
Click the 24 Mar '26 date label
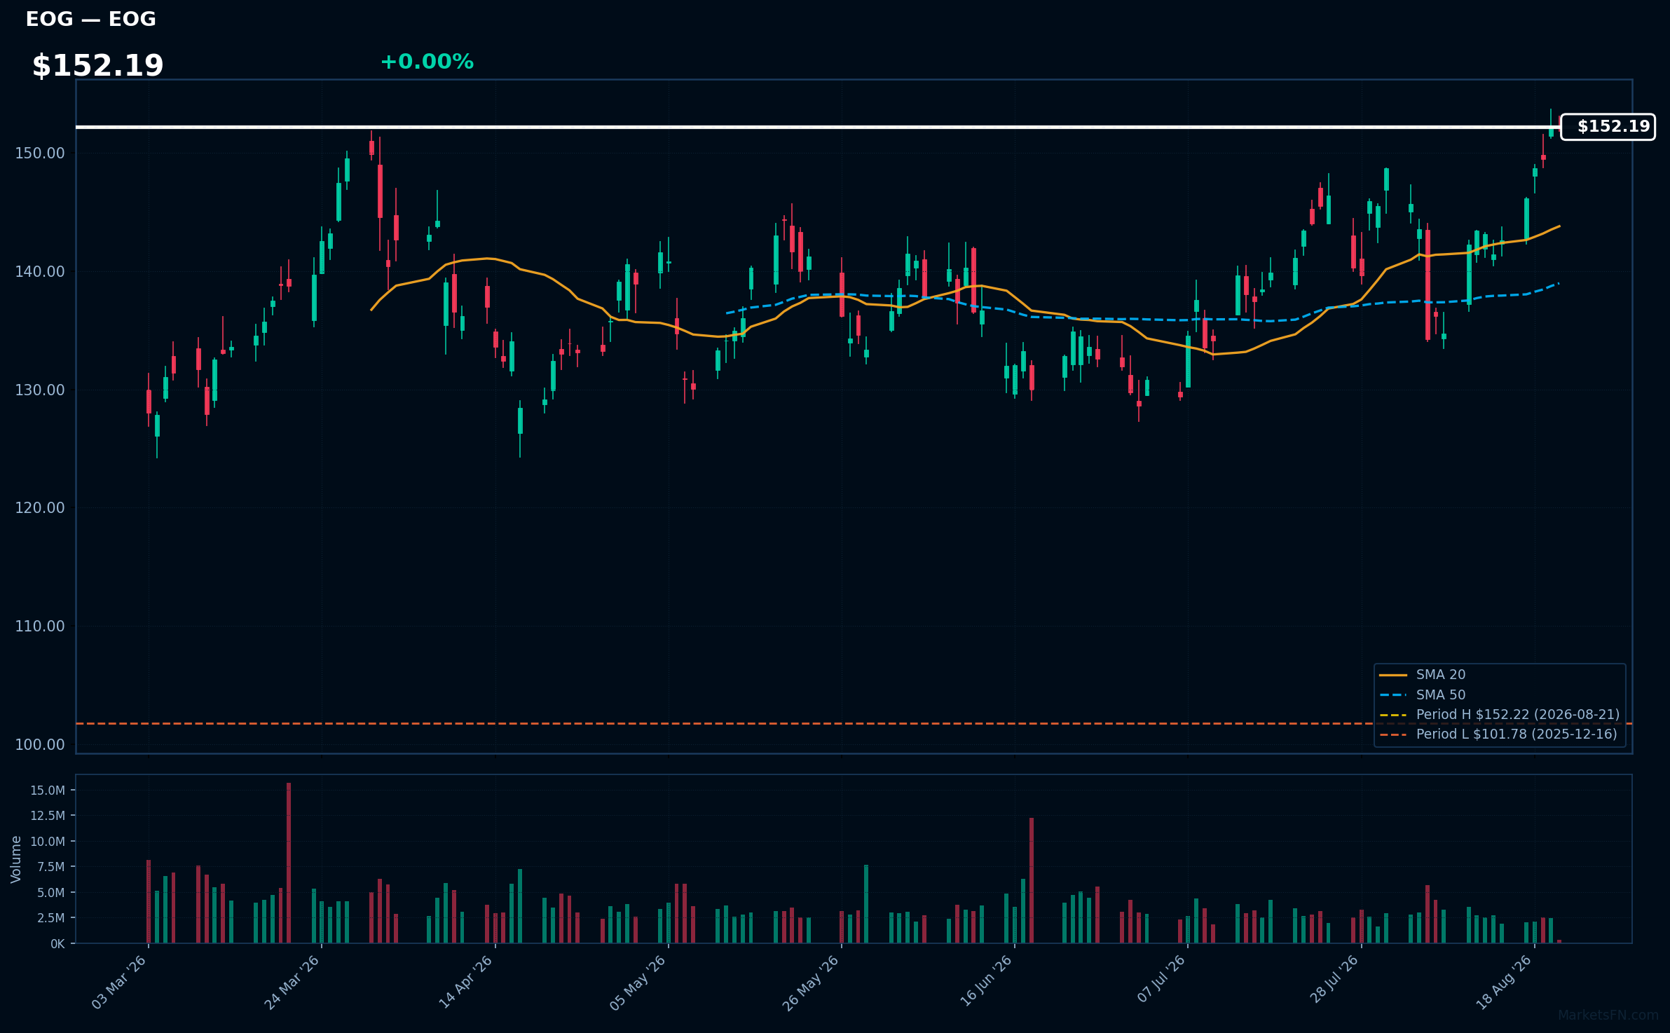pyautogui.click(x=292, y=983)
